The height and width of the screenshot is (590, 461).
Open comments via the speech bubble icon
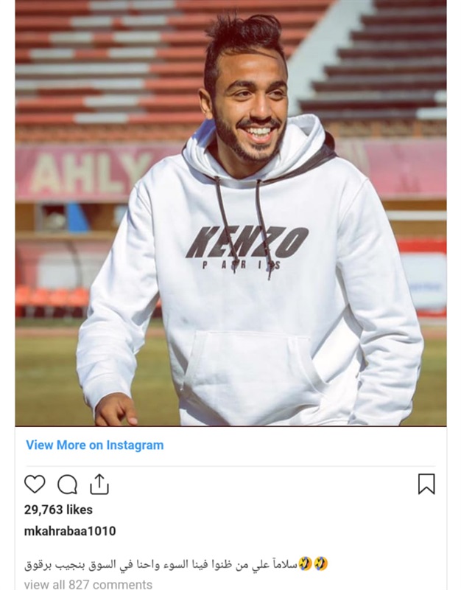[67, 484]
